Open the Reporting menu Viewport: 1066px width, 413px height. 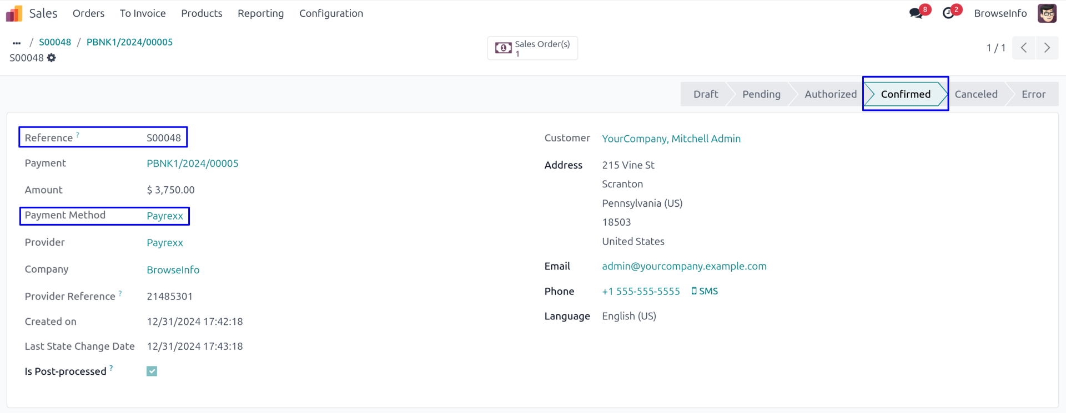260,13
